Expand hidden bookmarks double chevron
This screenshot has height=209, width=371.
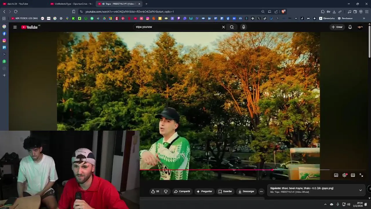[x=364, y=18]
